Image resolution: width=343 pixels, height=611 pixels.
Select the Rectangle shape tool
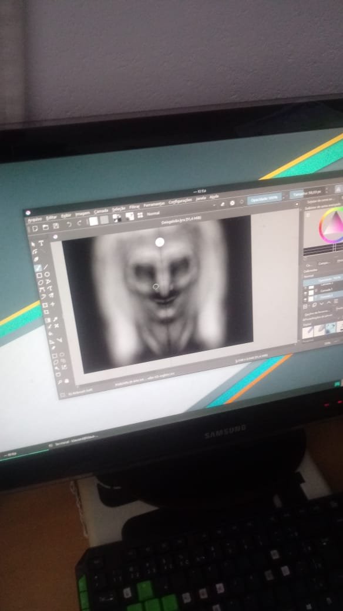(x=39, y=276)
